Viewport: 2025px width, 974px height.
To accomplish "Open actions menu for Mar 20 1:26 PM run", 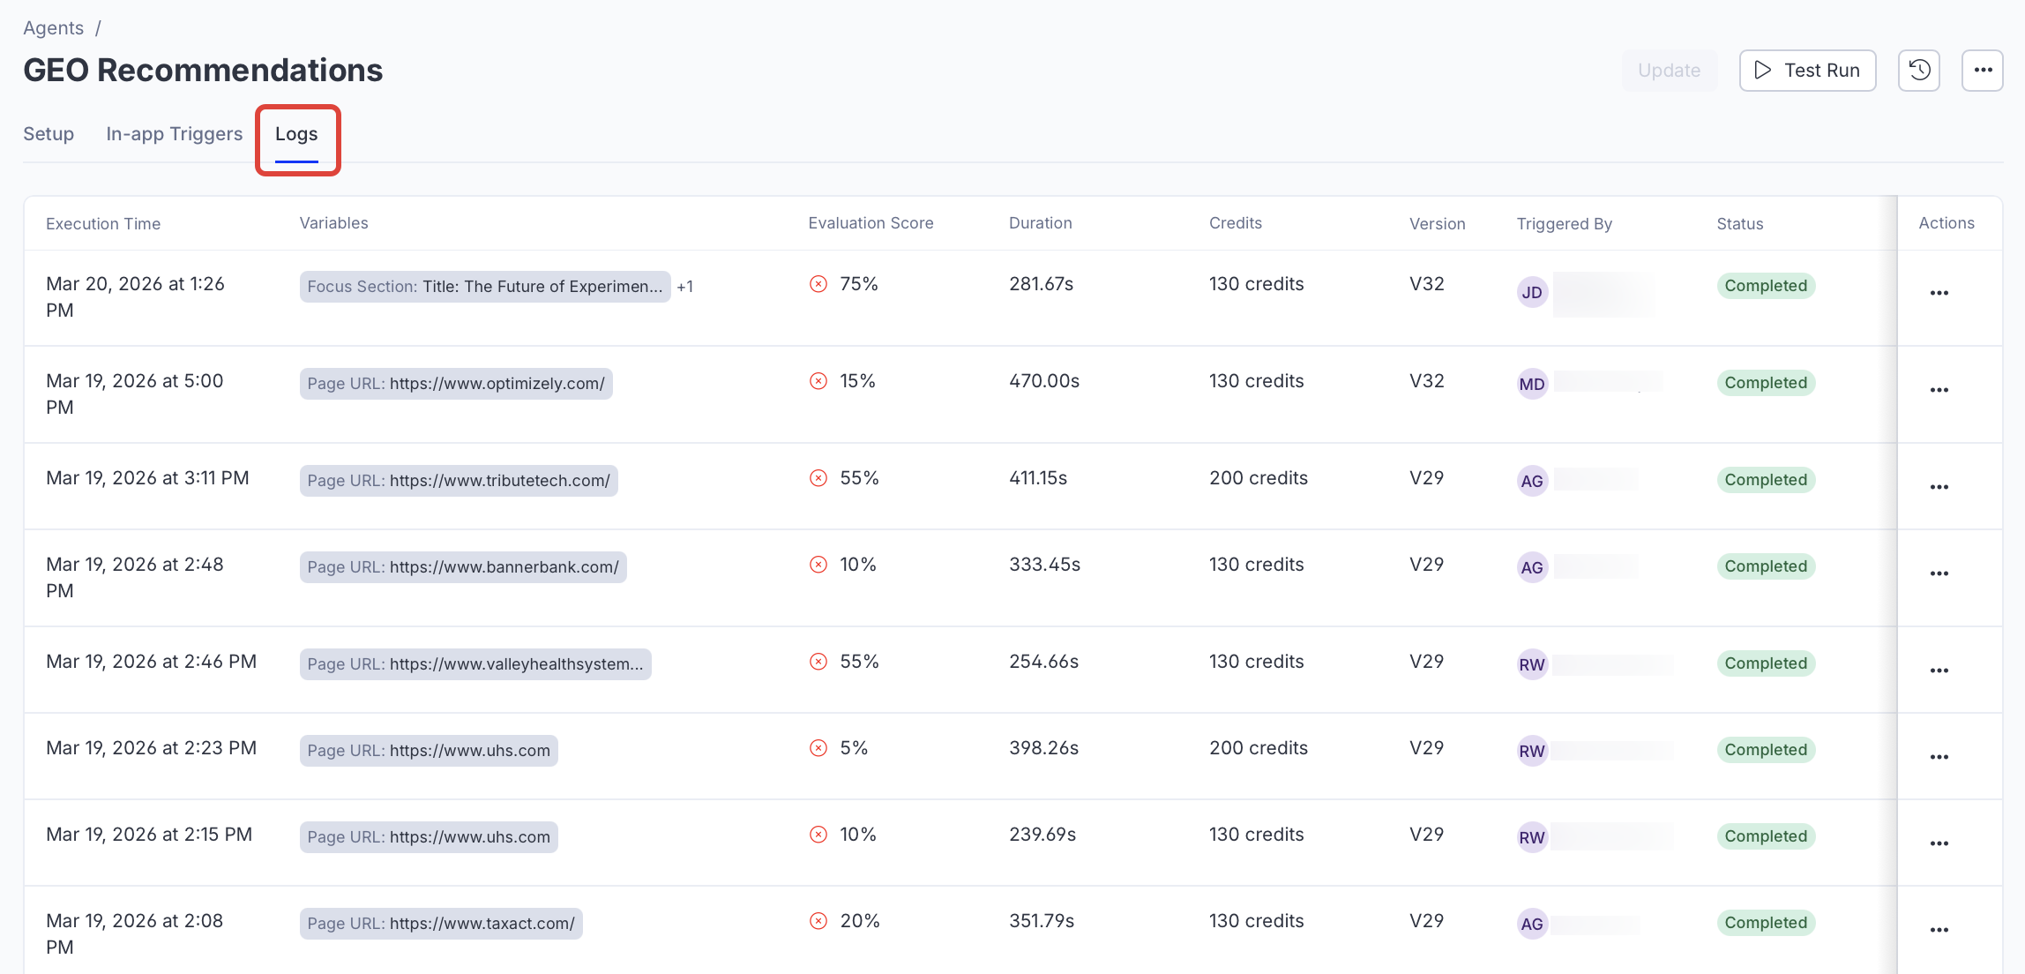I will point(1939,293).
